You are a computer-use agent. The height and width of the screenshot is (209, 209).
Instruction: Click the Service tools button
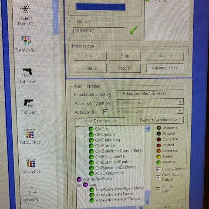101,121
